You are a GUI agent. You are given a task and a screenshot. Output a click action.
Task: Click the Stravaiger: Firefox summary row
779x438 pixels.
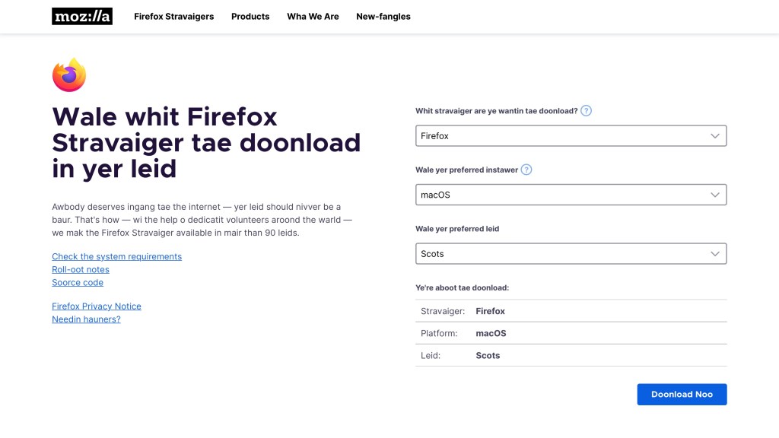click(x=571, y=311)
